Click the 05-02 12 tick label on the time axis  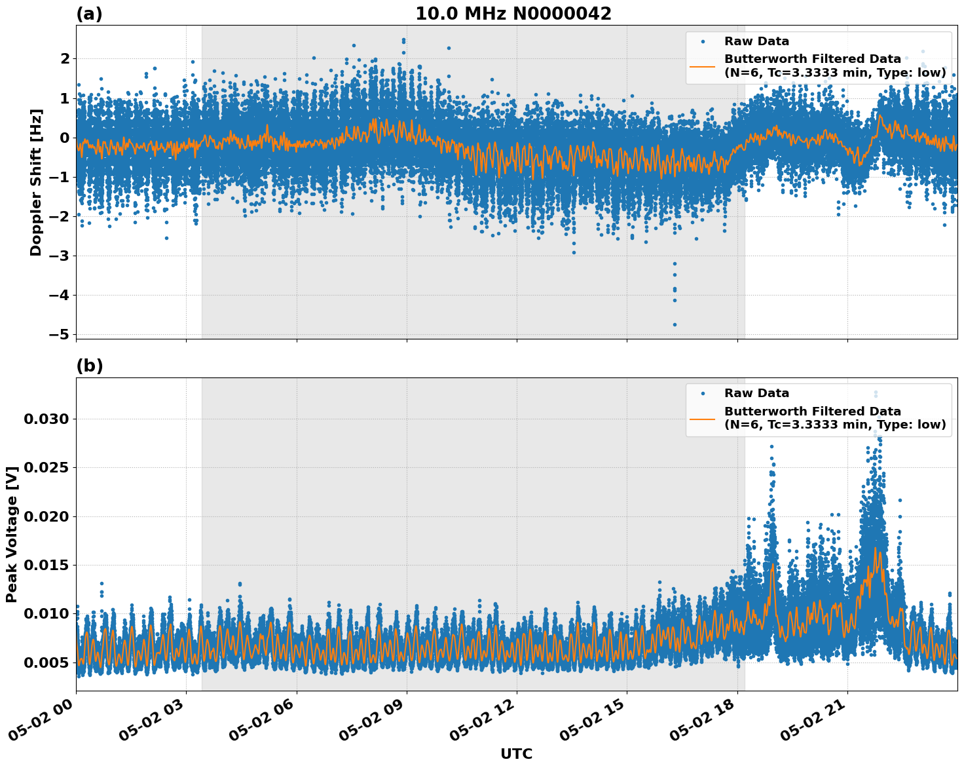(x=480, y=720)
